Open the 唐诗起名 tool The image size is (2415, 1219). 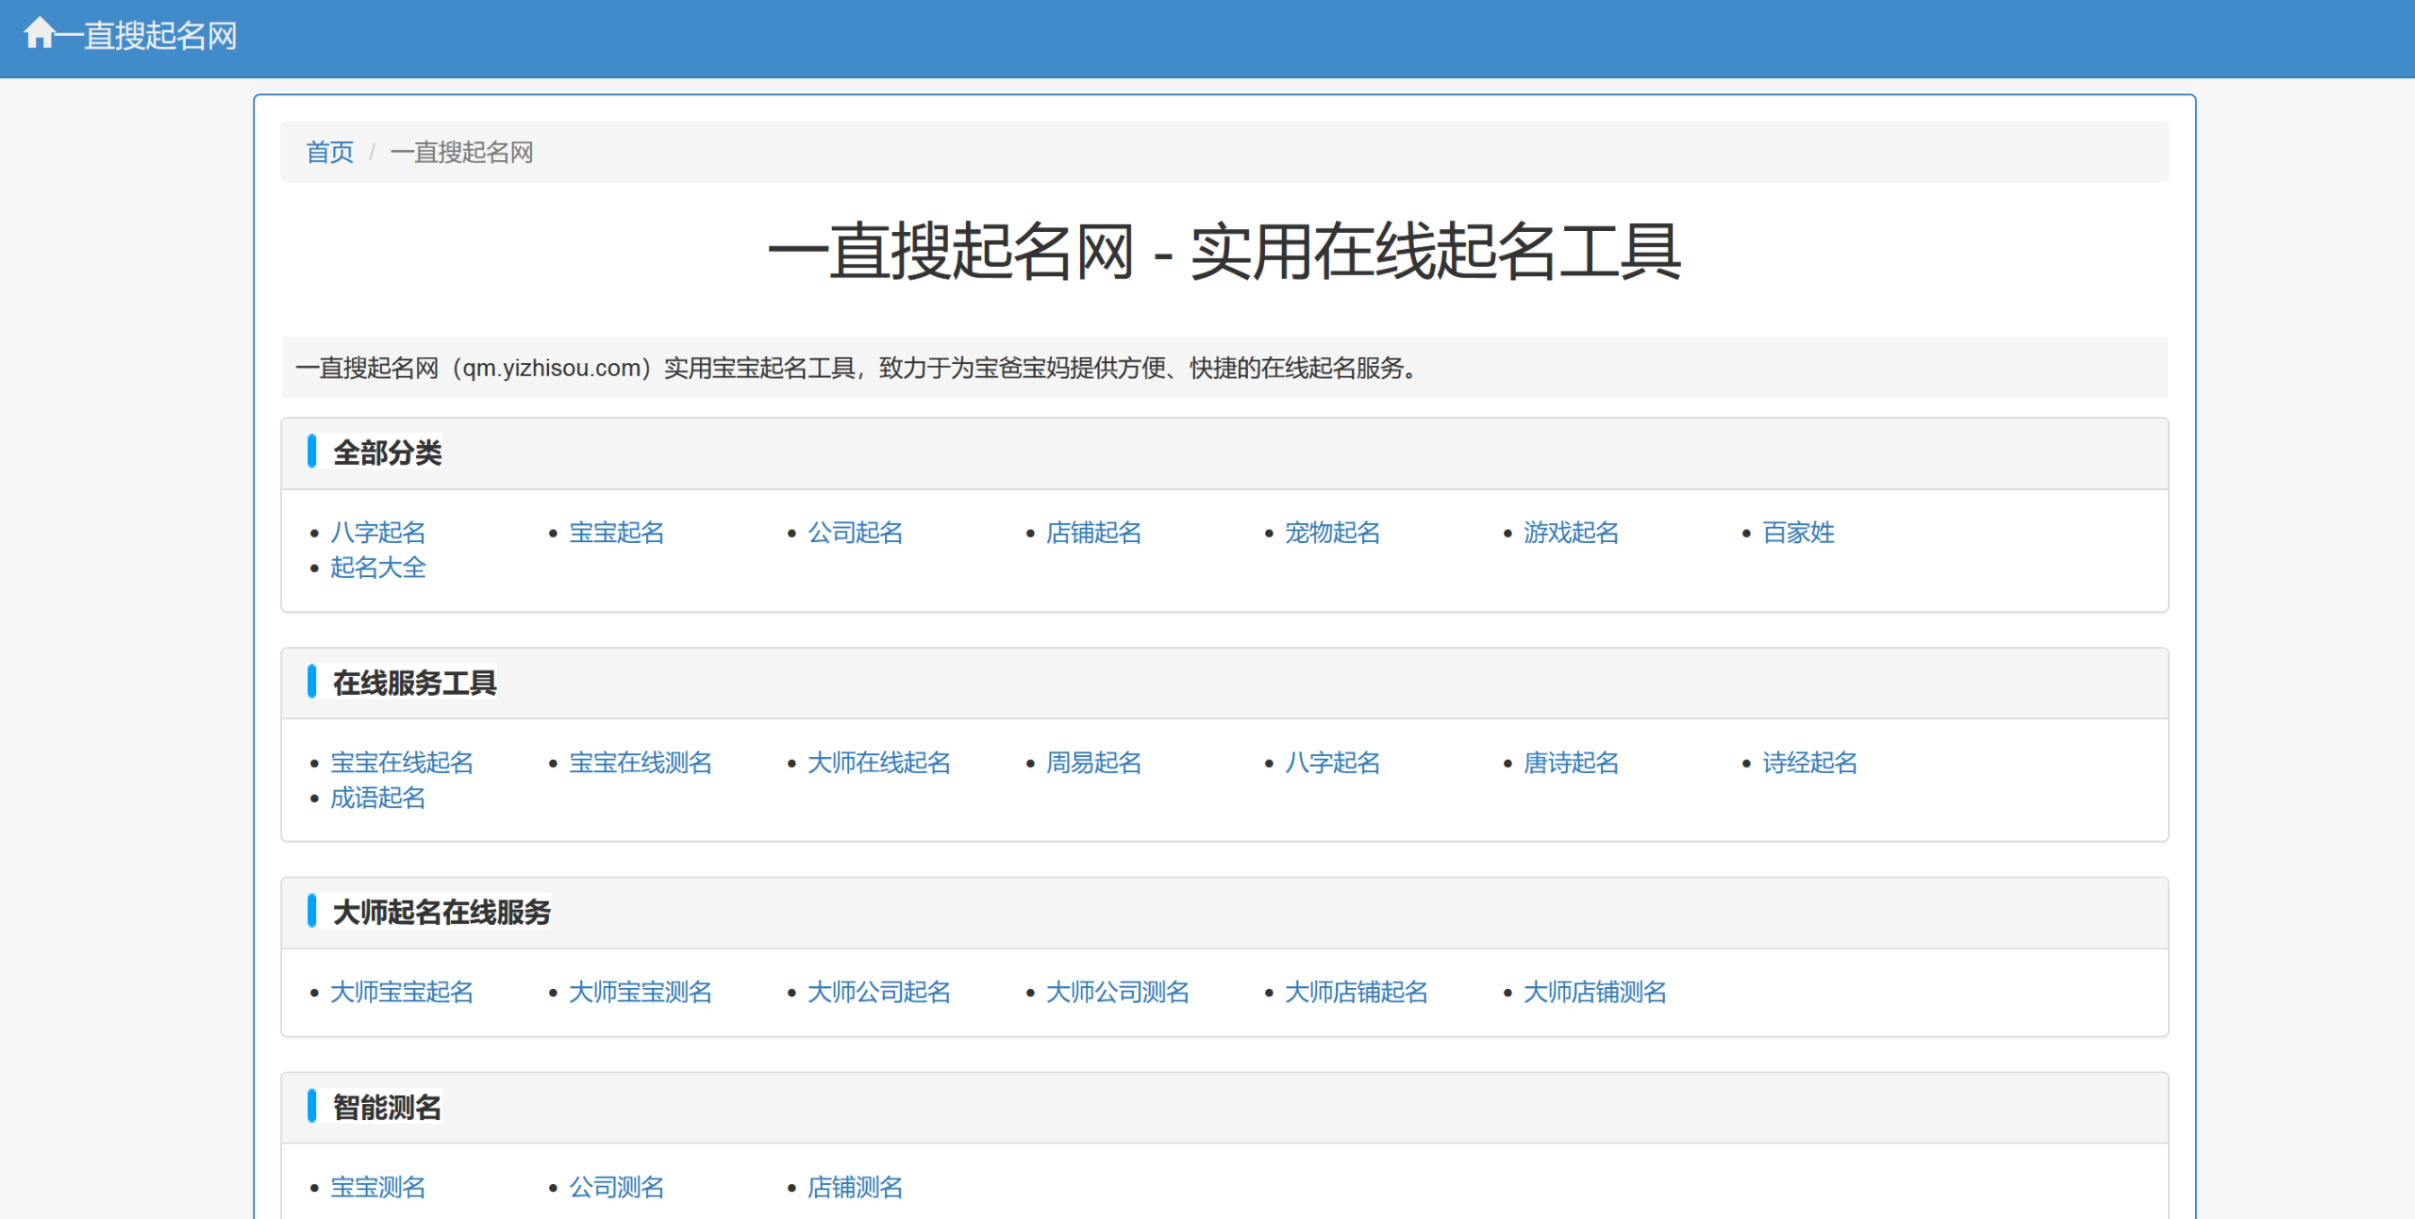1572,763
